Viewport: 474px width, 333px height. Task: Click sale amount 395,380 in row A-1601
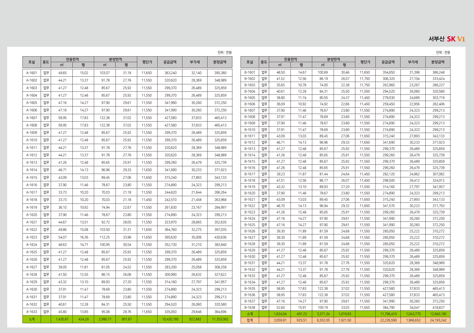tap(220, 73)
